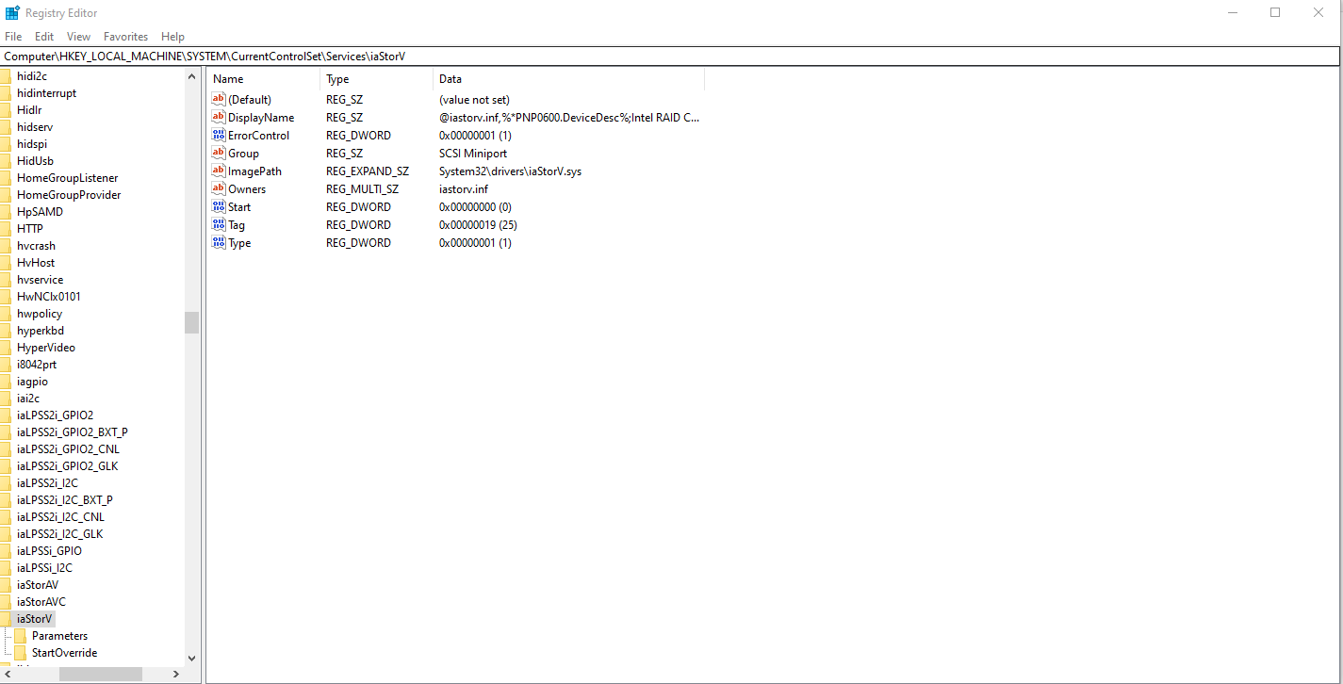Open the Favorites menu
Screen dimensions: 1343x684
coord(125,36)
